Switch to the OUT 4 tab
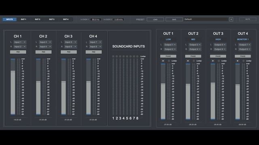This screenshot has width=259, height=145. click(x=66, y=19)
